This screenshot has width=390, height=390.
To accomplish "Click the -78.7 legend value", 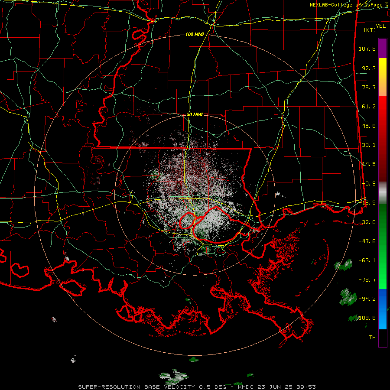I will coord(367,280).
